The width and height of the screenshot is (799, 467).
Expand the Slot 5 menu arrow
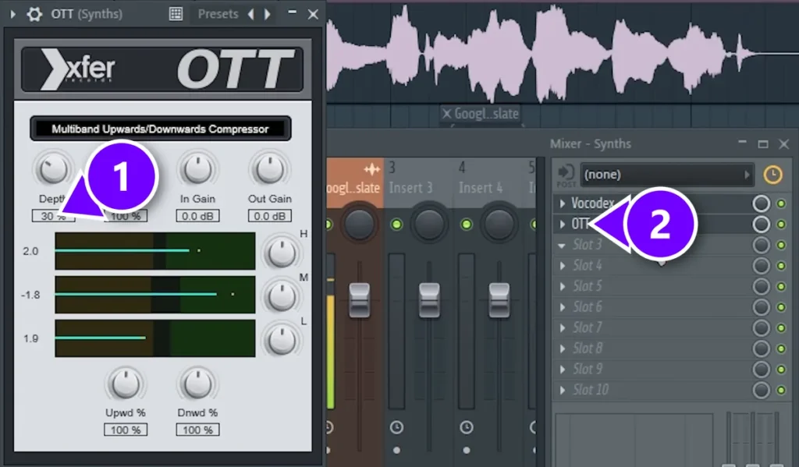click(x=563, y=287)
